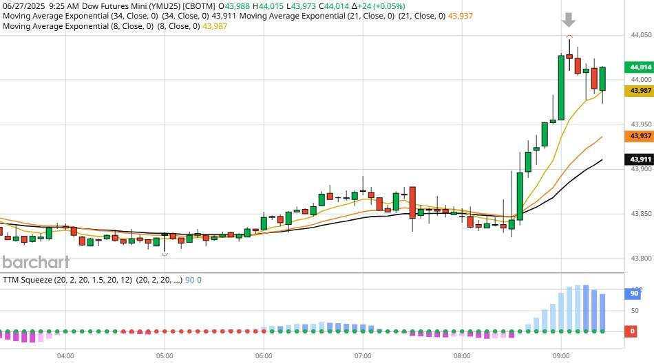Viewport: 654px width, 363px height.
Task: Click the barchart logo watermark
Action: [x=35, y=262]
